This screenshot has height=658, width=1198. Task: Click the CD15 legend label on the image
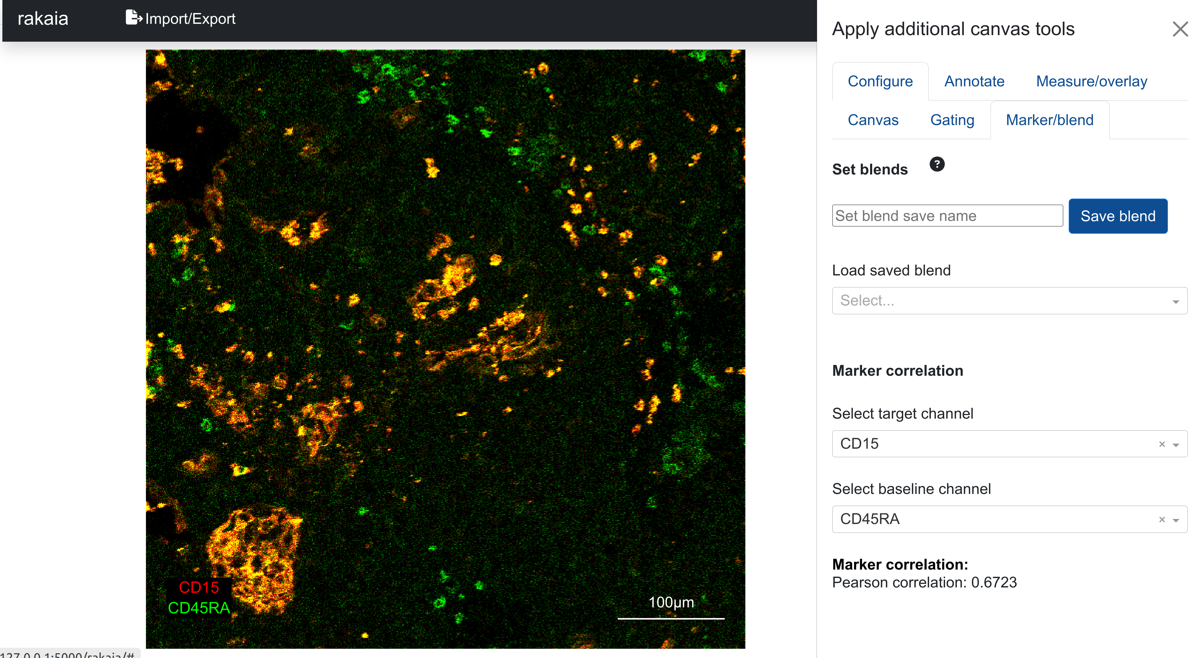pos(199,587)
